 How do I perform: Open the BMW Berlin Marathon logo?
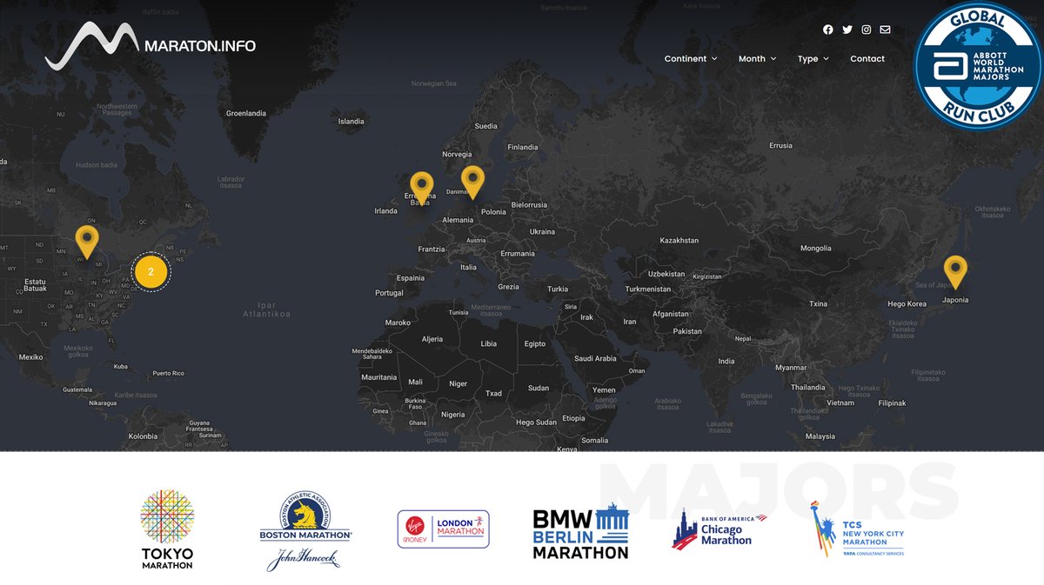(580, 530)
